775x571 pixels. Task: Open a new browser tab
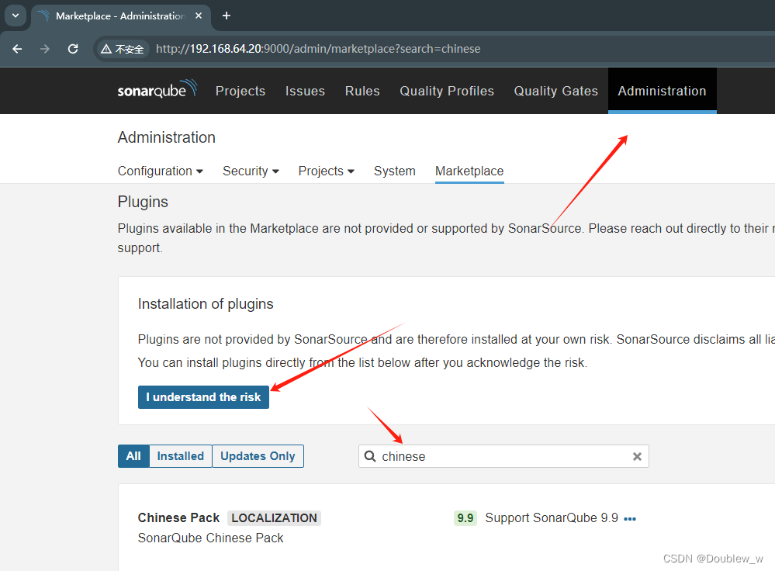coord(227,16)
